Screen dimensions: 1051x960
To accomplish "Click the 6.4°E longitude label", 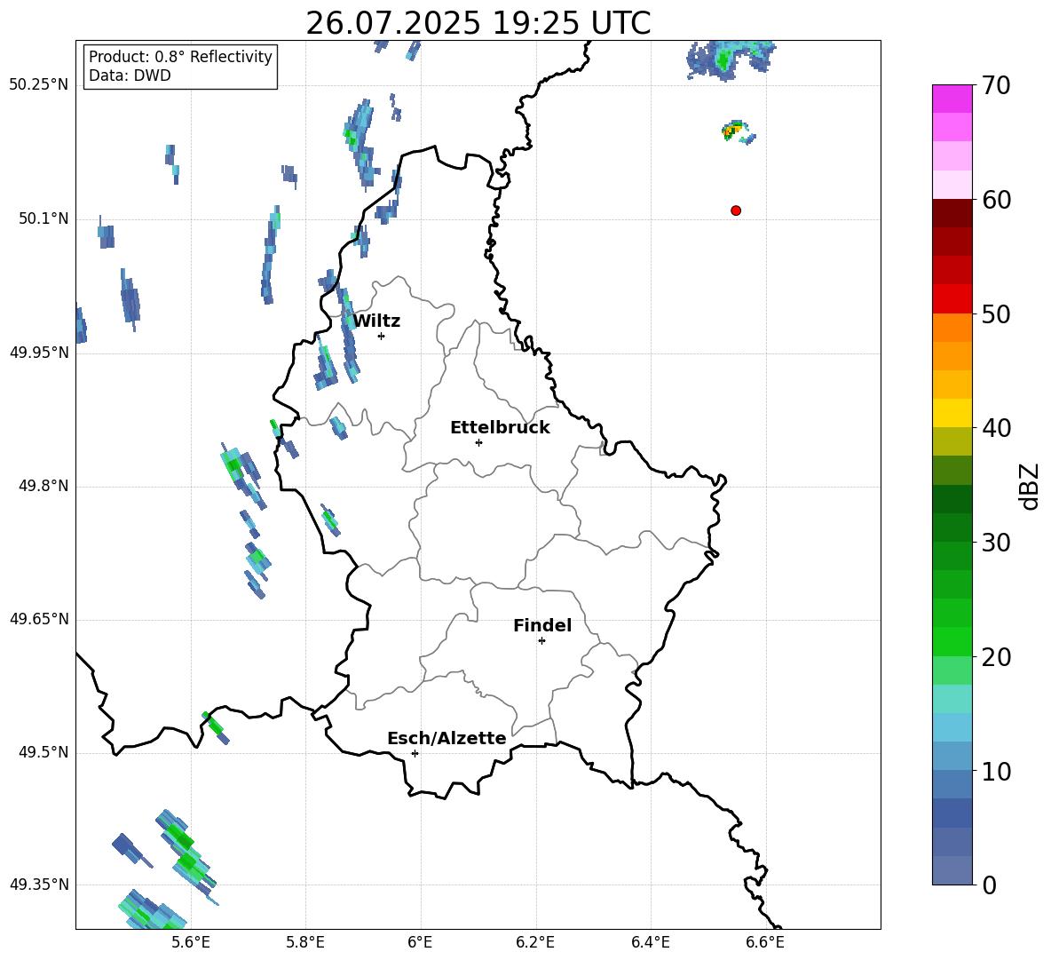I will (x=651, y=942).
